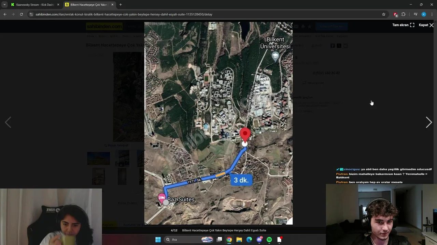Viewport: 437px width, 245px height.
Task: Open Discord from the taskbar
Action: (259, 240)
